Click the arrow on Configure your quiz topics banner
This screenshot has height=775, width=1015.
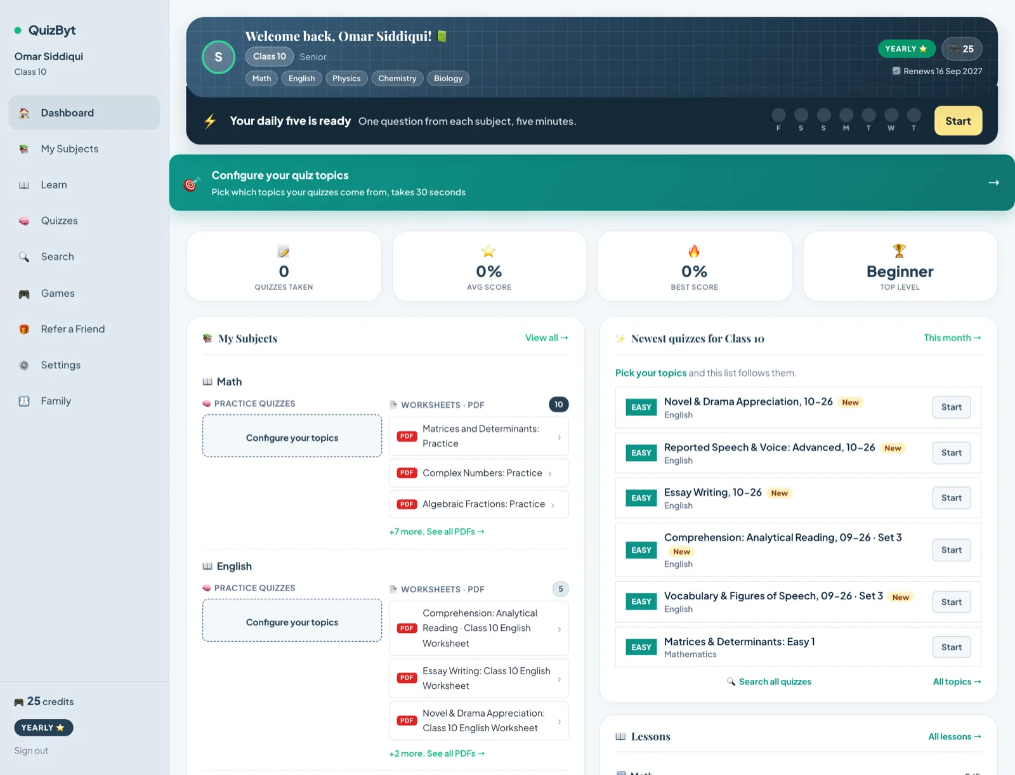pyautogui.click(x=993, y=183)
